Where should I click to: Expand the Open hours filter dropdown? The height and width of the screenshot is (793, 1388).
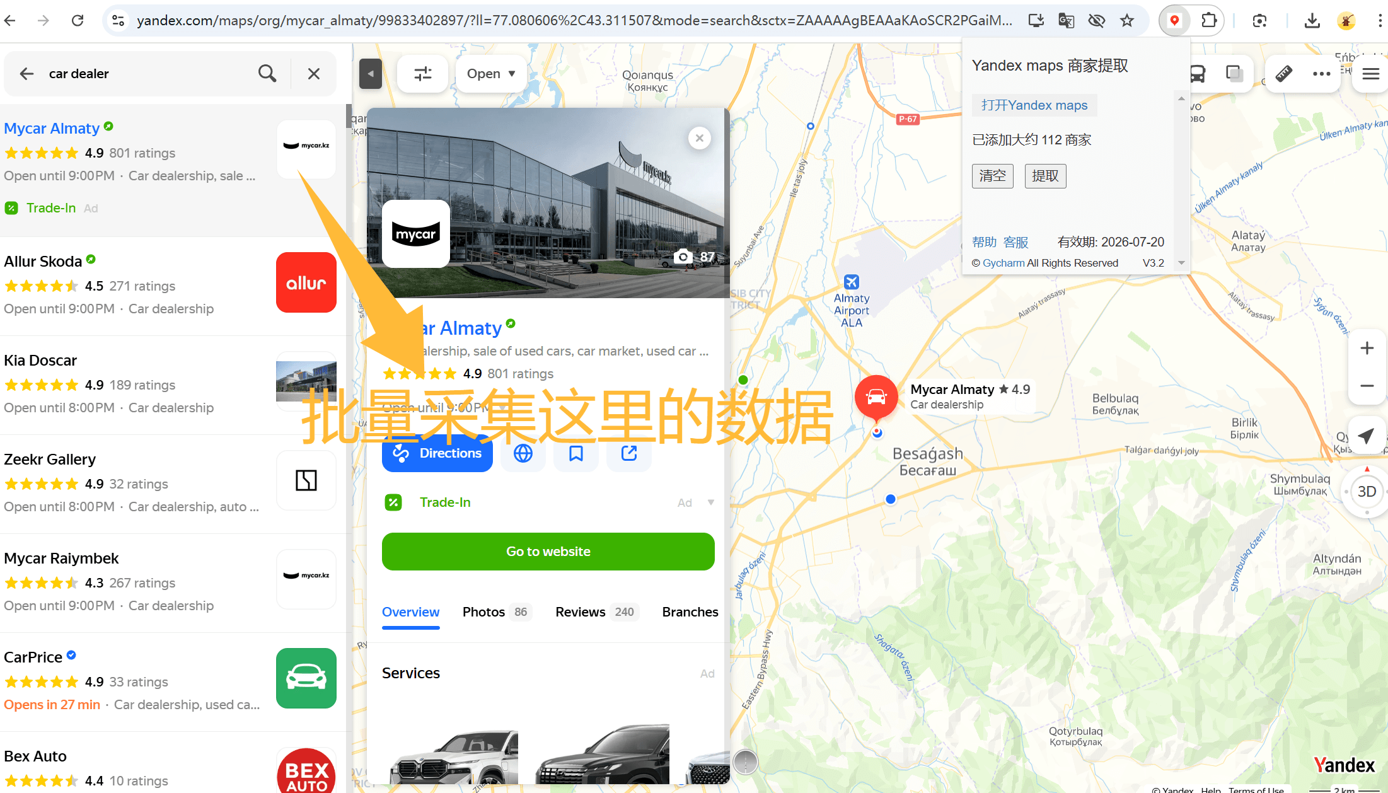pos(490,74)
